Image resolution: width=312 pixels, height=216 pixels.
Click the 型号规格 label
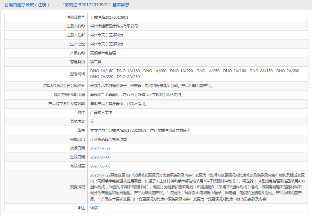point(77,74)
